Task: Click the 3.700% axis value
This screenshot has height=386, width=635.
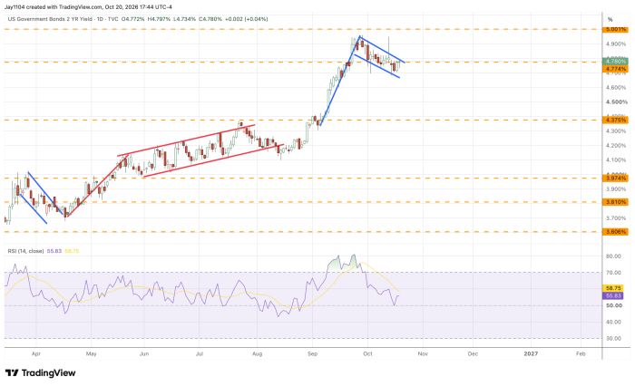Action: (616, 218)
